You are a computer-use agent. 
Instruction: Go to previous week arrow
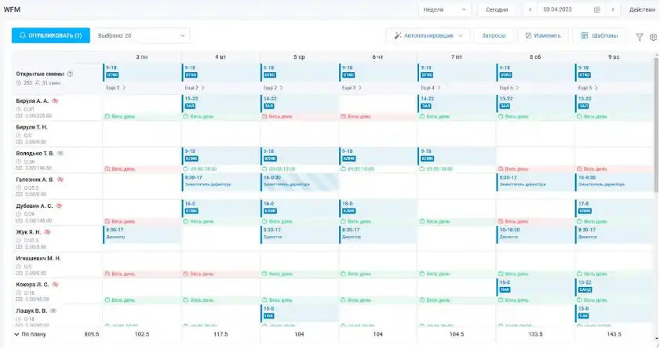(531, 9)
